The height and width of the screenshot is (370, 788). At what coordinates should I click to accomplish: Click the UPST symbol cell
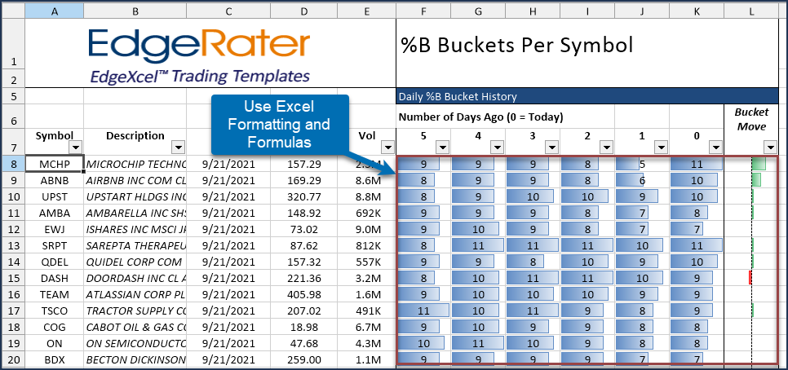[x=55, y=196]
